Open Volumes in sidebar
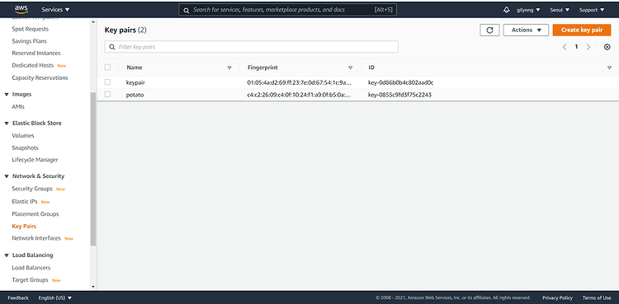 click(23, 136)
